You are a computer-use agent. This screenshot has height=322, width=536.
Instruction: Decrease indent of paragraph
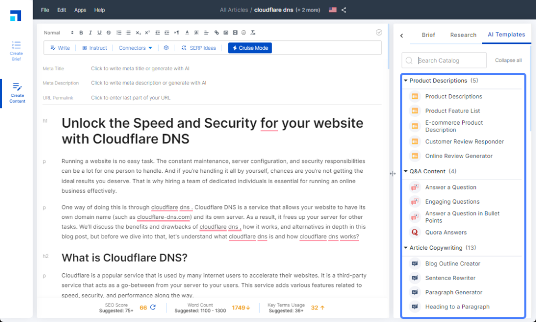158,33
